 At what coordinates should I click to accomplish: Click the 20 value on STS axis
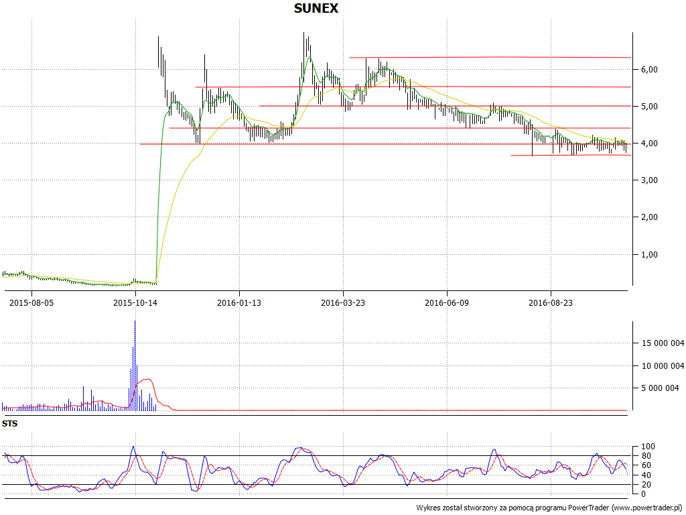coord(646,484)
